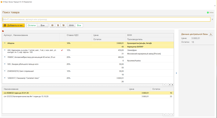217x118 pixels.
Task: Collapse the side panel with the blue arrow
Action: (176, 73)
